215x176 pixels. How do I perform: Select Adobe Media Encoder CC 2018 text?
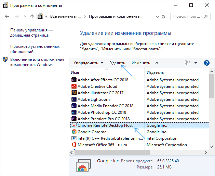[105, 106]
